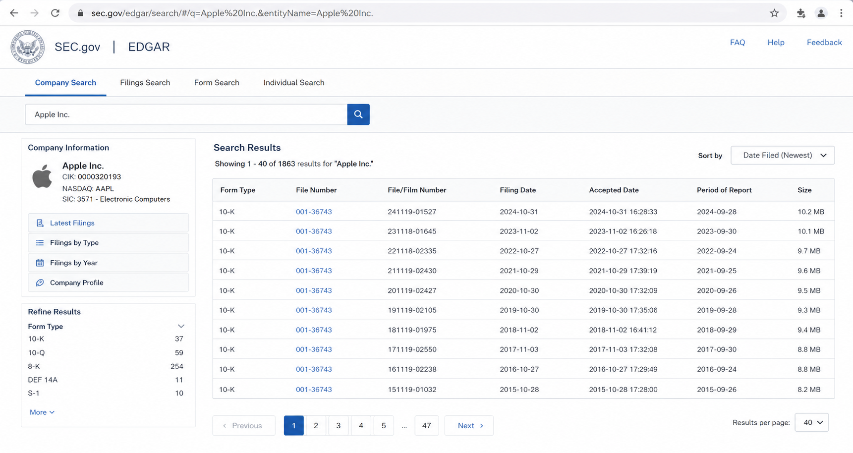Go to results page 5
The image size is (853, 453).
coord(384,426)
